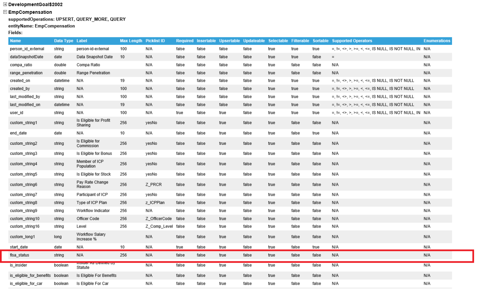
Task: Click the Data Type column header
Action: coord(63,41)
